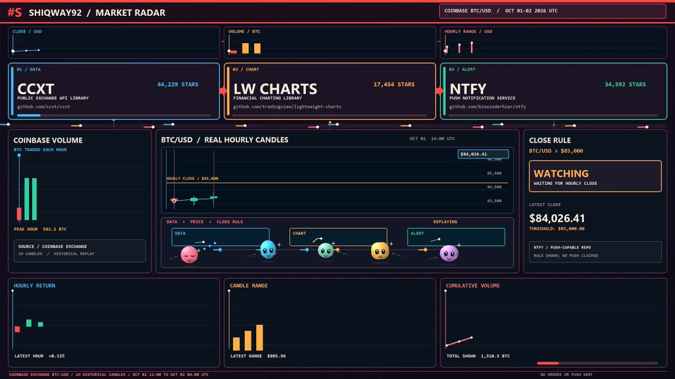Click the LATEST RANGE $805.96 value
The image size is (675, 379).
[258, 356]
